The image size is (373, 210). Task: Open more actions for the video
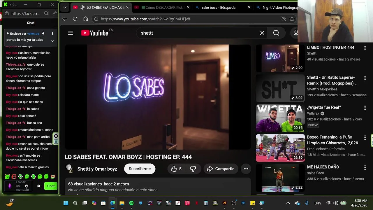(246, 169)
